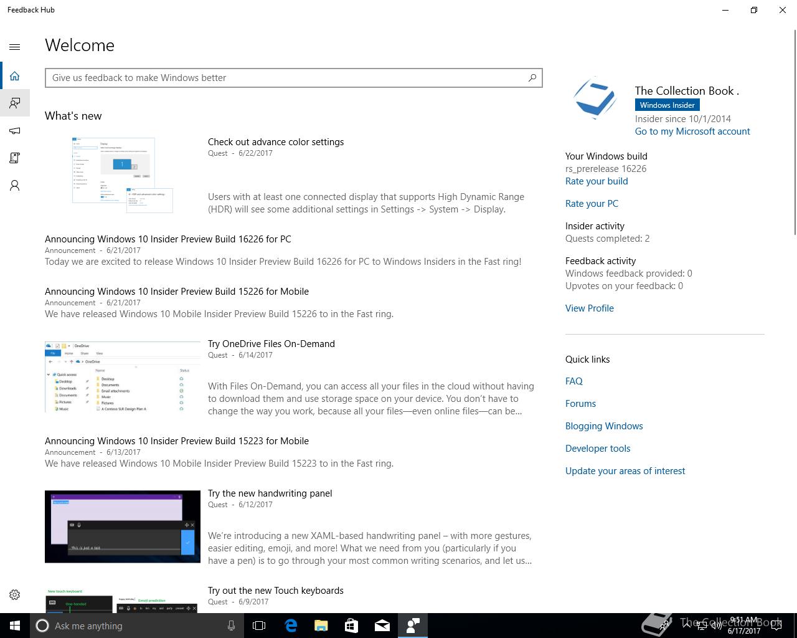Click 'Insider since 10/1/2014' text
The image size is (797, 638).
coord(683,119)
